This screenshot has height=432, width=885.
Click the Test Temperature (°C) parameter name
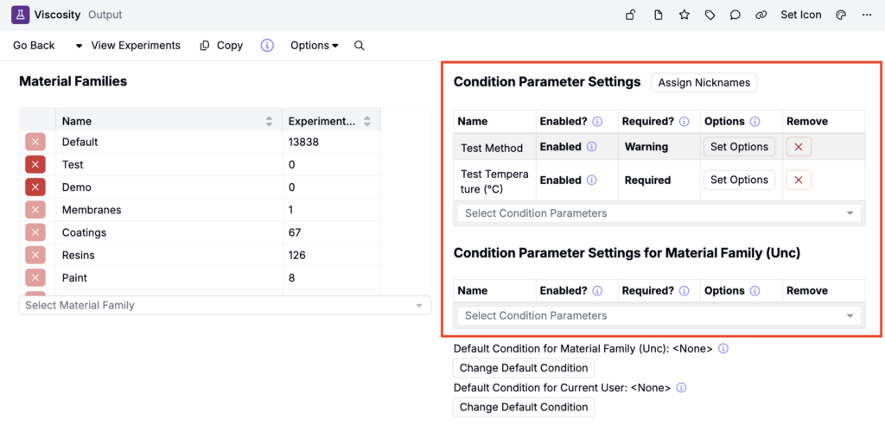pyautogui.click(x=494, y=181)
